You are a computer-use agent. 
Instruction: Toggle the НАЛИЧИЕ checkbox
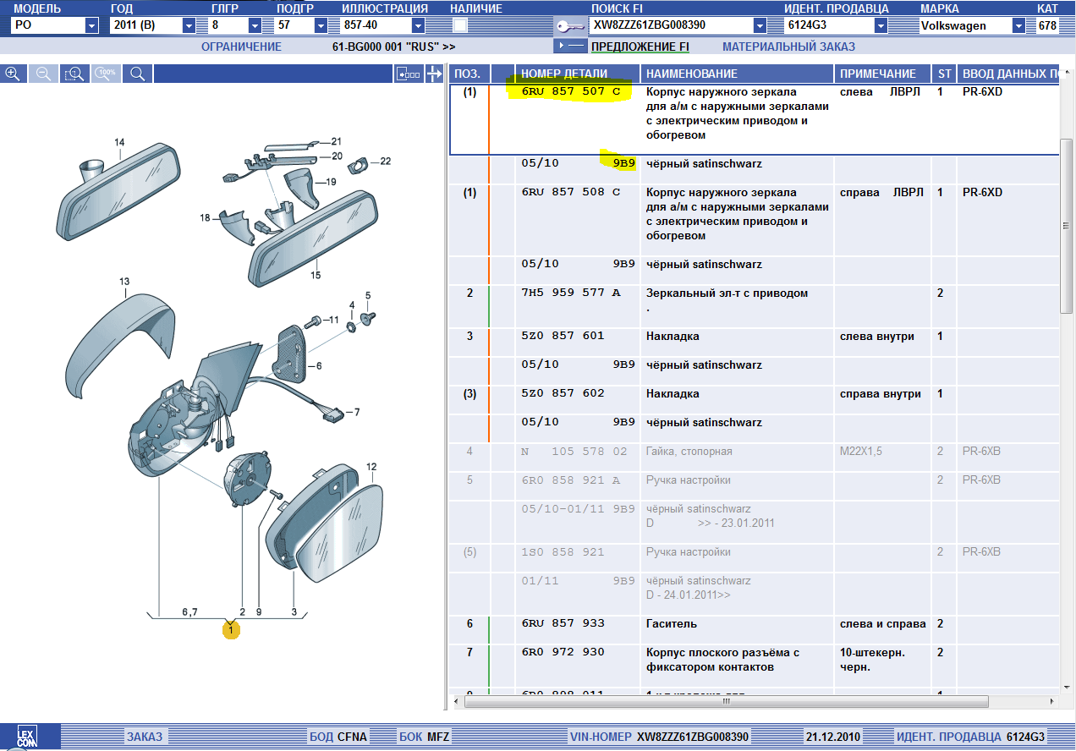point(460,26)
